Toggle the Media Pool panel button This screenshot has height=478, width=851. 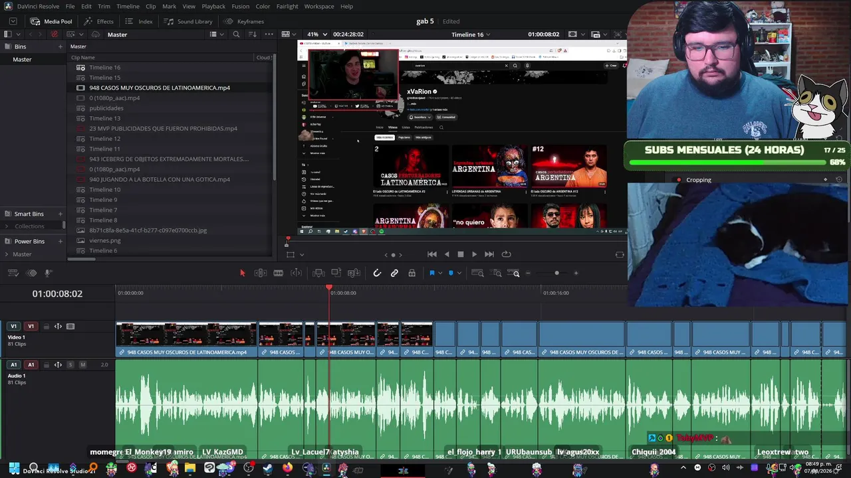[x=51, y=21]
